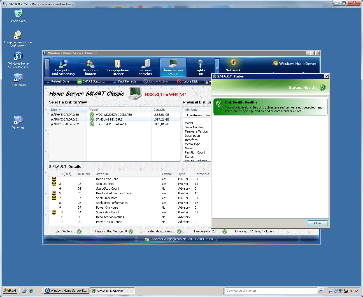This screenshot has width=363, height=297.
Task: Open SMART Status toolbar item
Action: pos(91,81)
